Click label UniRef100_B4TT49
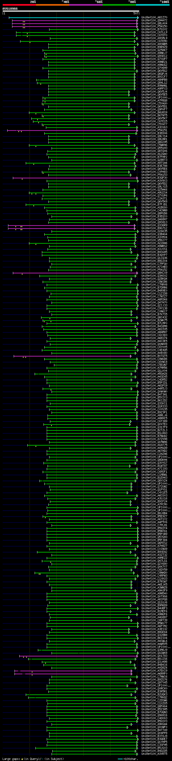 [x=154, y=730]
